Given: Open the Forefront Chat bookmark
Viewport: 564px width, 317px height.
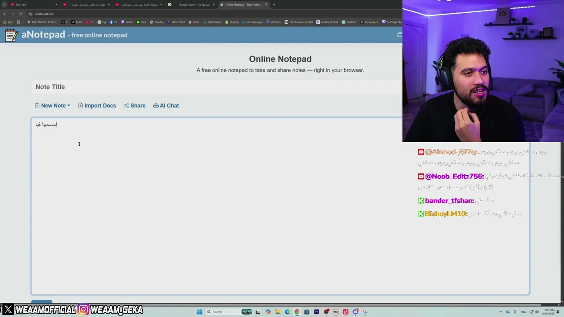Looking at the screenshot, I should tap(327, 22).
